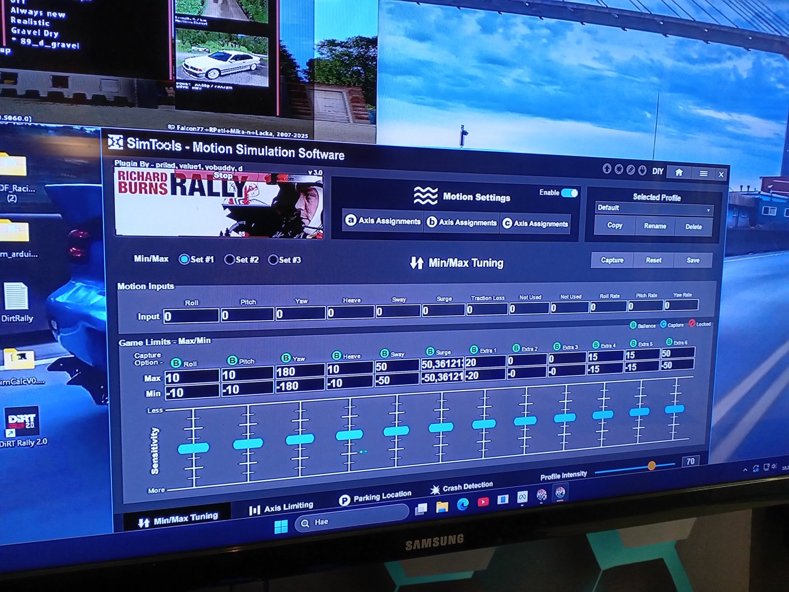
Task: Switch to the Axis Limiting tab
Action: click(281, 507)
